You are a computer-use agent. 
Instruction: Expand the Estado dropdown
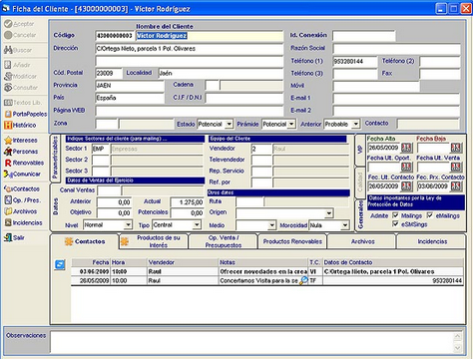pyautogui.click(x=229, y=125)
